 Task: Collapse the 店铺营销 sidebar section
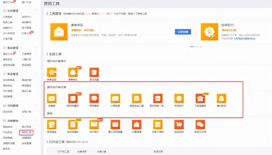pos(36,120)
